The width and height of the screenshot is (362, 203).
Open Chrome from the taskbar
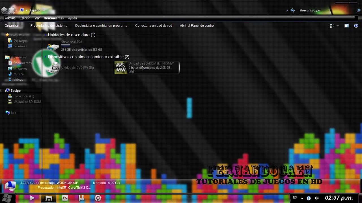[x=98, y=198]
